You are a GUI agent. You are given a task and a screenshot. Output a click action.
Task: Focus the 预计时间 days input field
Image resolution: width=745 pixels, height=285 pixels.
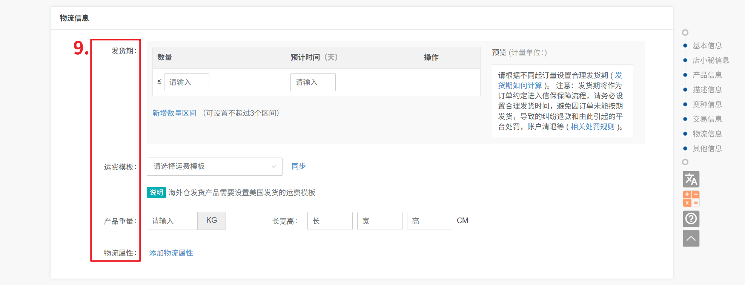coord(313,82)
